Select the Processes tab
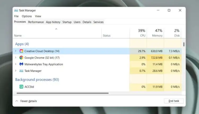The image size is (199, 114). pos(20,22)
